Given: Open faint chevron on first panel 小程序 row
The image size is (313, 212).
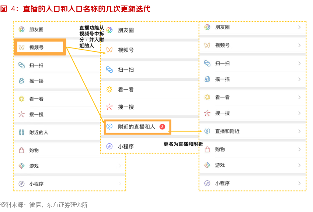Looking at the screenshot, I should [120, 183].
